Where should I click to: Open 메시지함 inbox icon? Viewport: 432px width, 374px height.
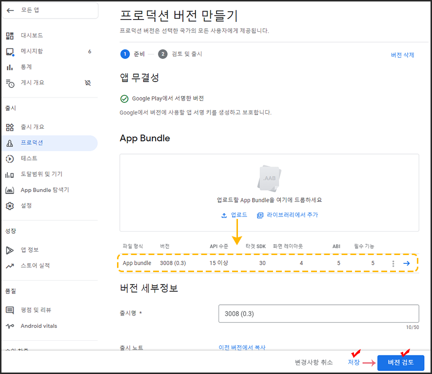[10, 52]
